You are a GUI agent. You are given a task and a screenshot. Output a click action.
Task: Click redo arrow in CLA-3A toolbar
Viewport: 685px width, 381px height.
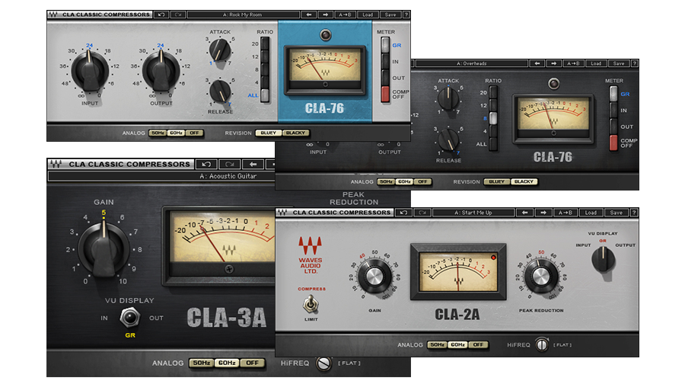point(229,164)
